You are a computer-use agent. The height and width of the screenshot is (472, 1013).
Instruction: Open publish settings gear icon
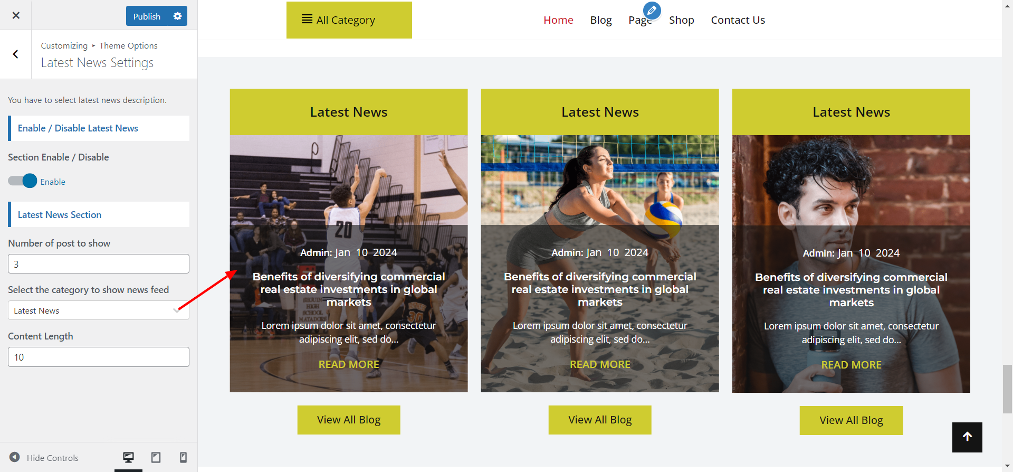point(178,16)
